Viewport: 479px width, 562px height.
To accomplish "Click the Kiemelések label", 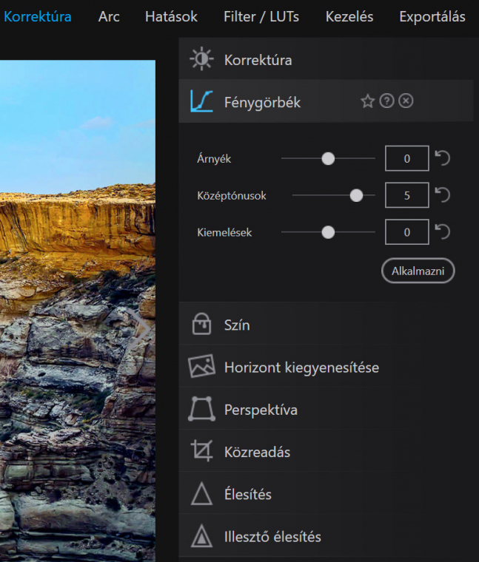I will click(x=224, y=233).
